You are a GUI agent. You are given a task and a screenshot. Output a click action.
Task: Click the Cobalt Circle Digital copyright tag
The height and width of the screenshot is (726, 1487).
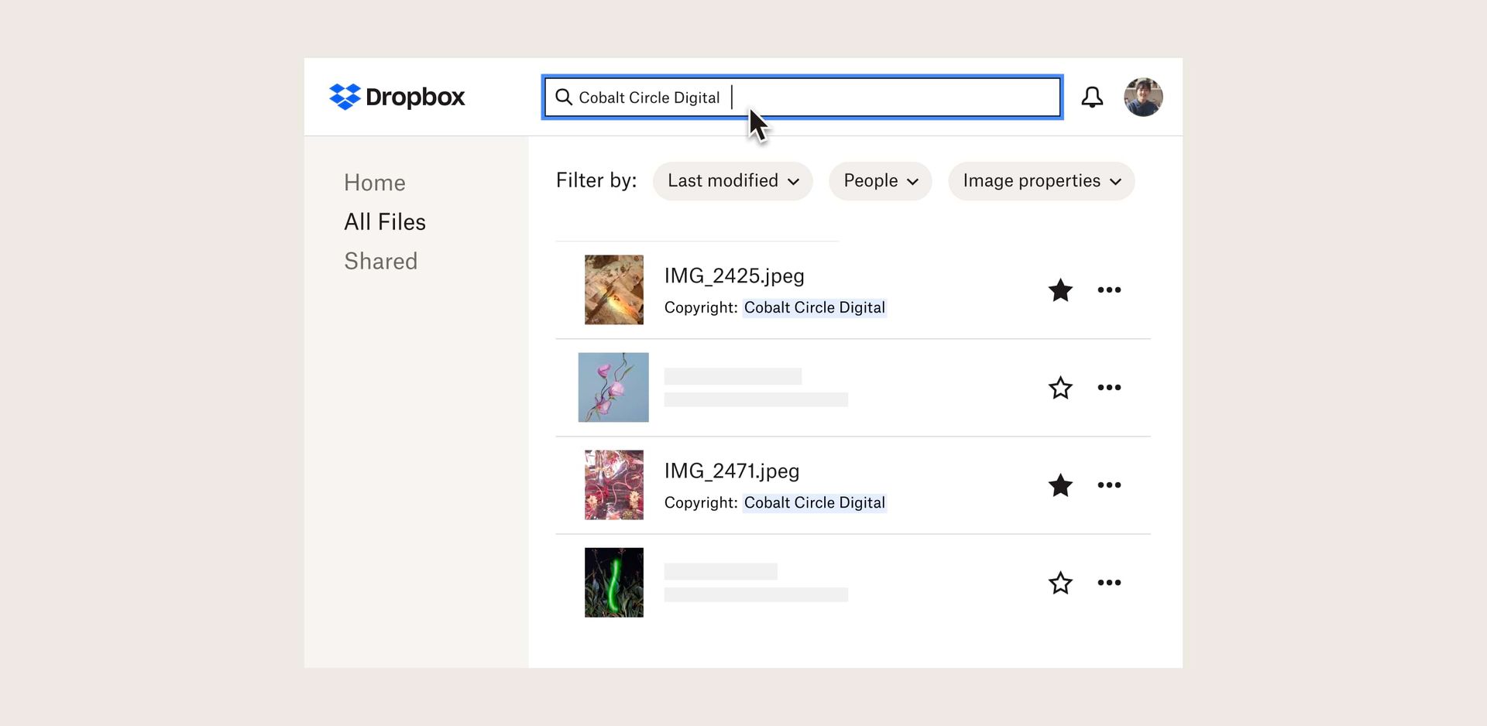[814, 307]
